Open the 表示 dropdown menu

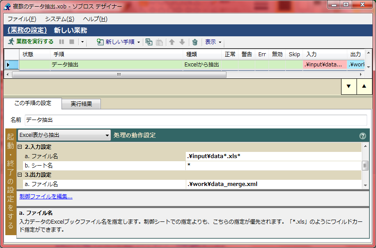(213, 42)
